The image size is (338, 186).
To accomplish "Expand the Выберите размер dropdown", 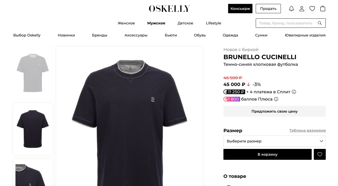I will pyautogui.click(x=275, y=141).
